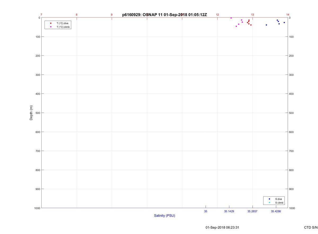Select temperature tick label '7' on top axis
Screen dimensions: 318x234
pos(41,15)
